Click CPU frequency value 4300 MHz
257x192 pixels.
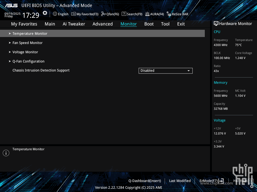[x=221, y=45]
